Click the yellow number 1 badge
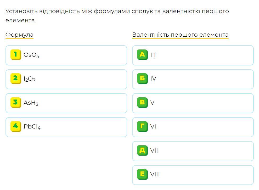The height and width of the screenshot is (190, 259). tap(15, 55)
